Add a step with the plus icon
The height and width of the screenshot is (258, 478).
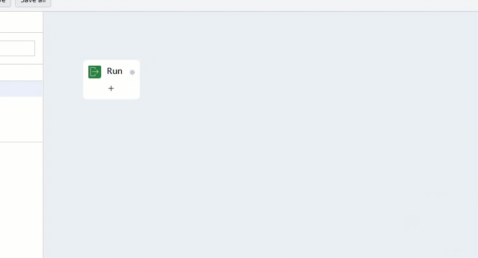111,88
